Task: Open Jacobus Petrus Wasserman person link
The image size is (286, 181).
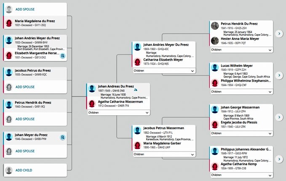Action: coord(163,128)
